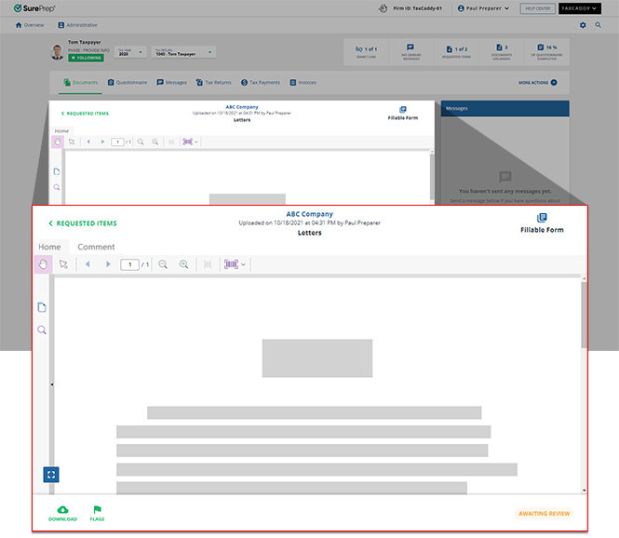Return to Requested Items in enlarged viewer

(83, 223)
